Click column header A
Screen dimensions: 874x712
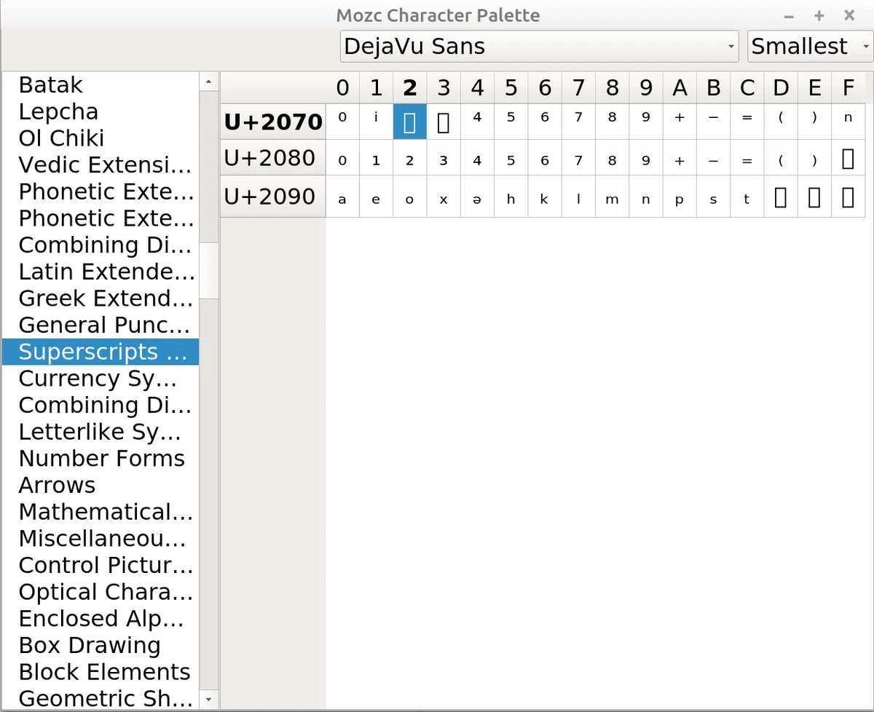[x=680, y=88]
